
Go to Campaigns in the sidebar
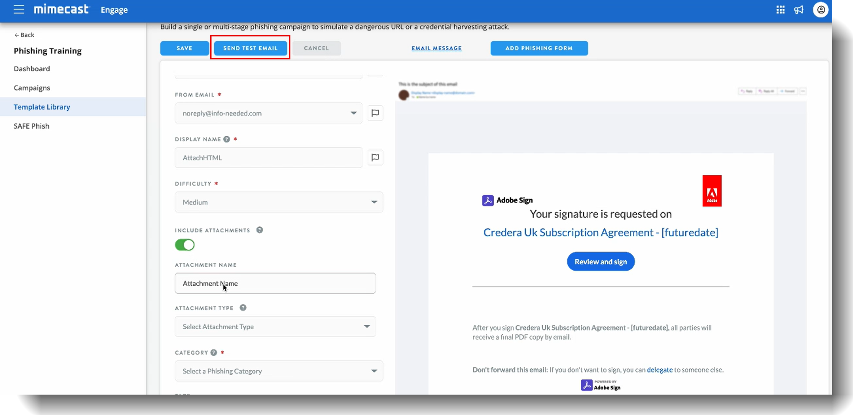32,88
